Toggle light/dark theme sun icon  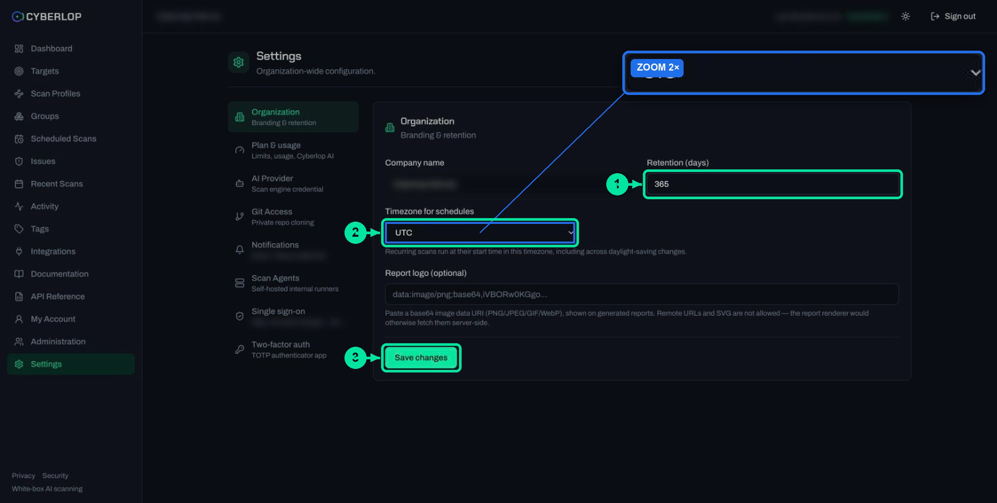pyautogui.click(x=905, y=16)
